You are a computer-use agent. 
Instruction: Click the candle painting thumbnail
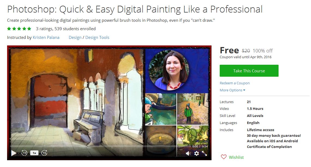pyautogui.click(x=161, y=141)
